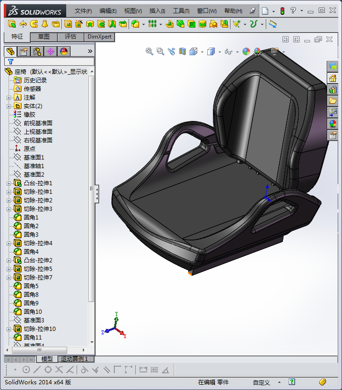342x390 pixels.
Task: Expand the 凸台-拉伸1 feature
Action: [9, 183]
